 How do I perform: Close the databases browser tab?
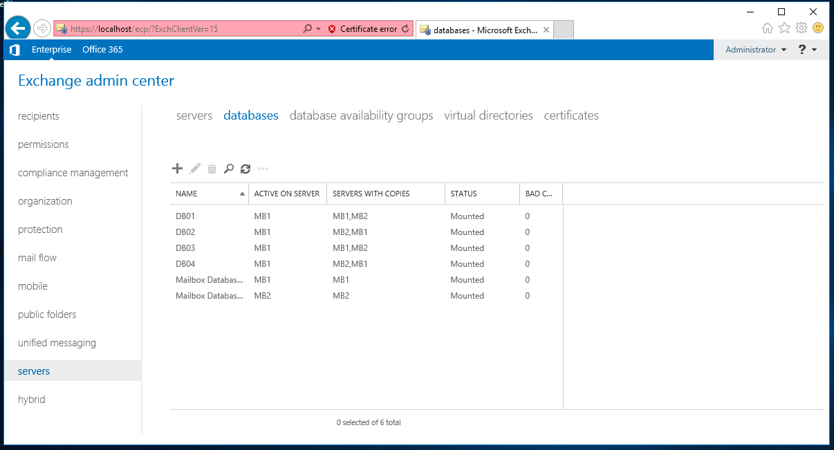pyautogui.click(x=546, y=30)
